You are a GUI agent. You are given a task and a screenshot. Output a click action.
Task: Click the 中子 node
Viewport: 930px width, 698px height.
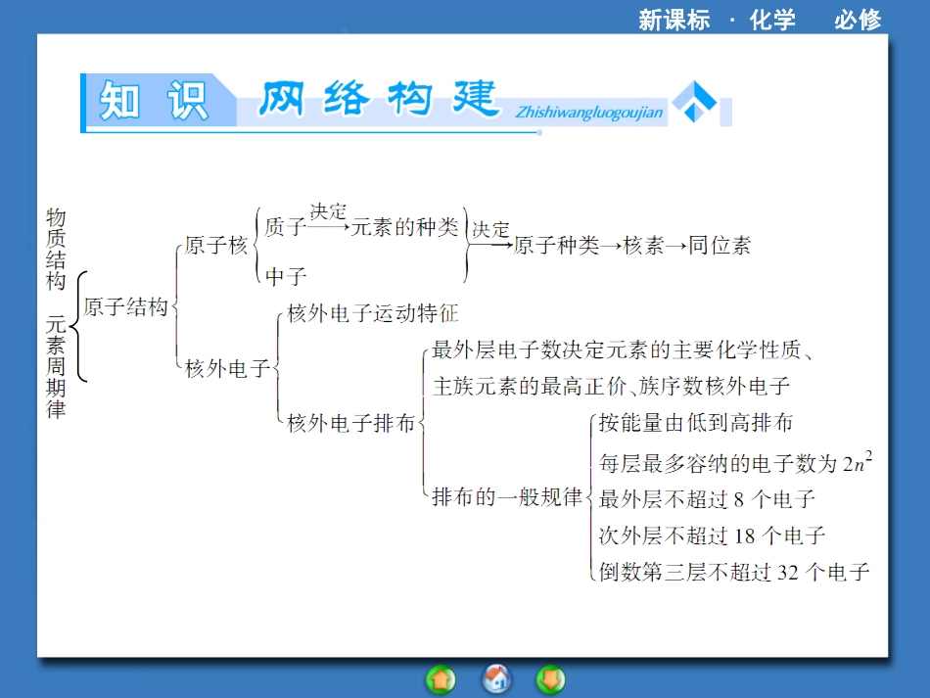coord(285,276)
